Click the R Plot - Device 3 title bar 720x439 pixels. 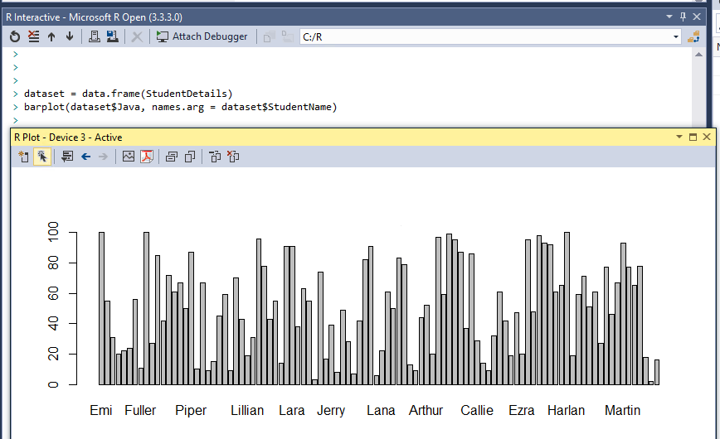pyautogui.click(x=362, y=137)
